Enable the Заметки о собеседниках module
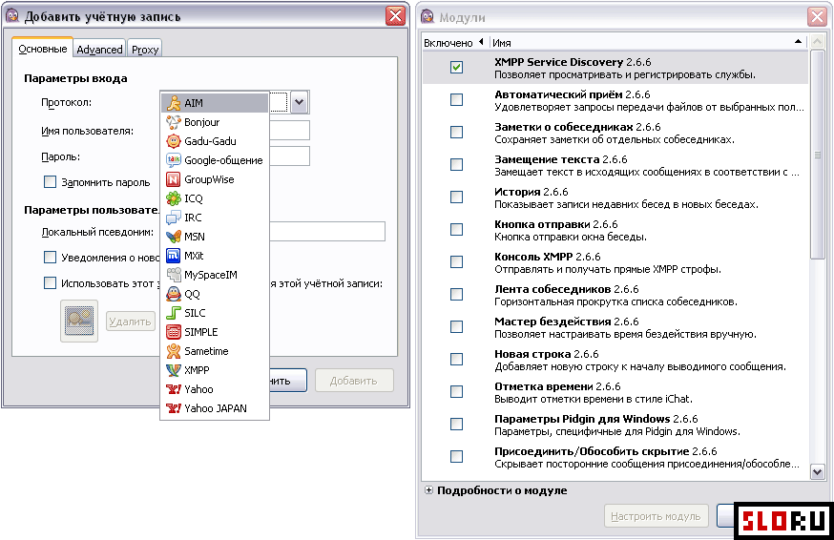 [456, 132]
